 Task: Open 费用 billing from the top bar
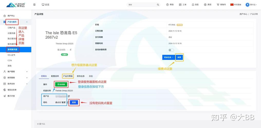point(208,5)
